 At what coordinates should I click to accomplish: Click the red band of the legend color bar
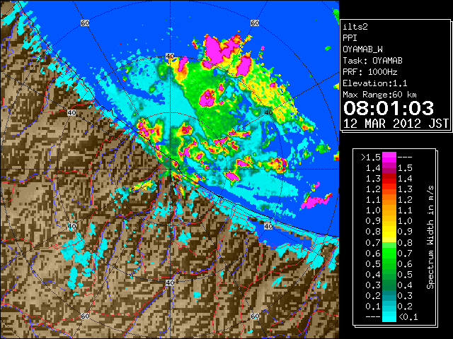(389, 179)
